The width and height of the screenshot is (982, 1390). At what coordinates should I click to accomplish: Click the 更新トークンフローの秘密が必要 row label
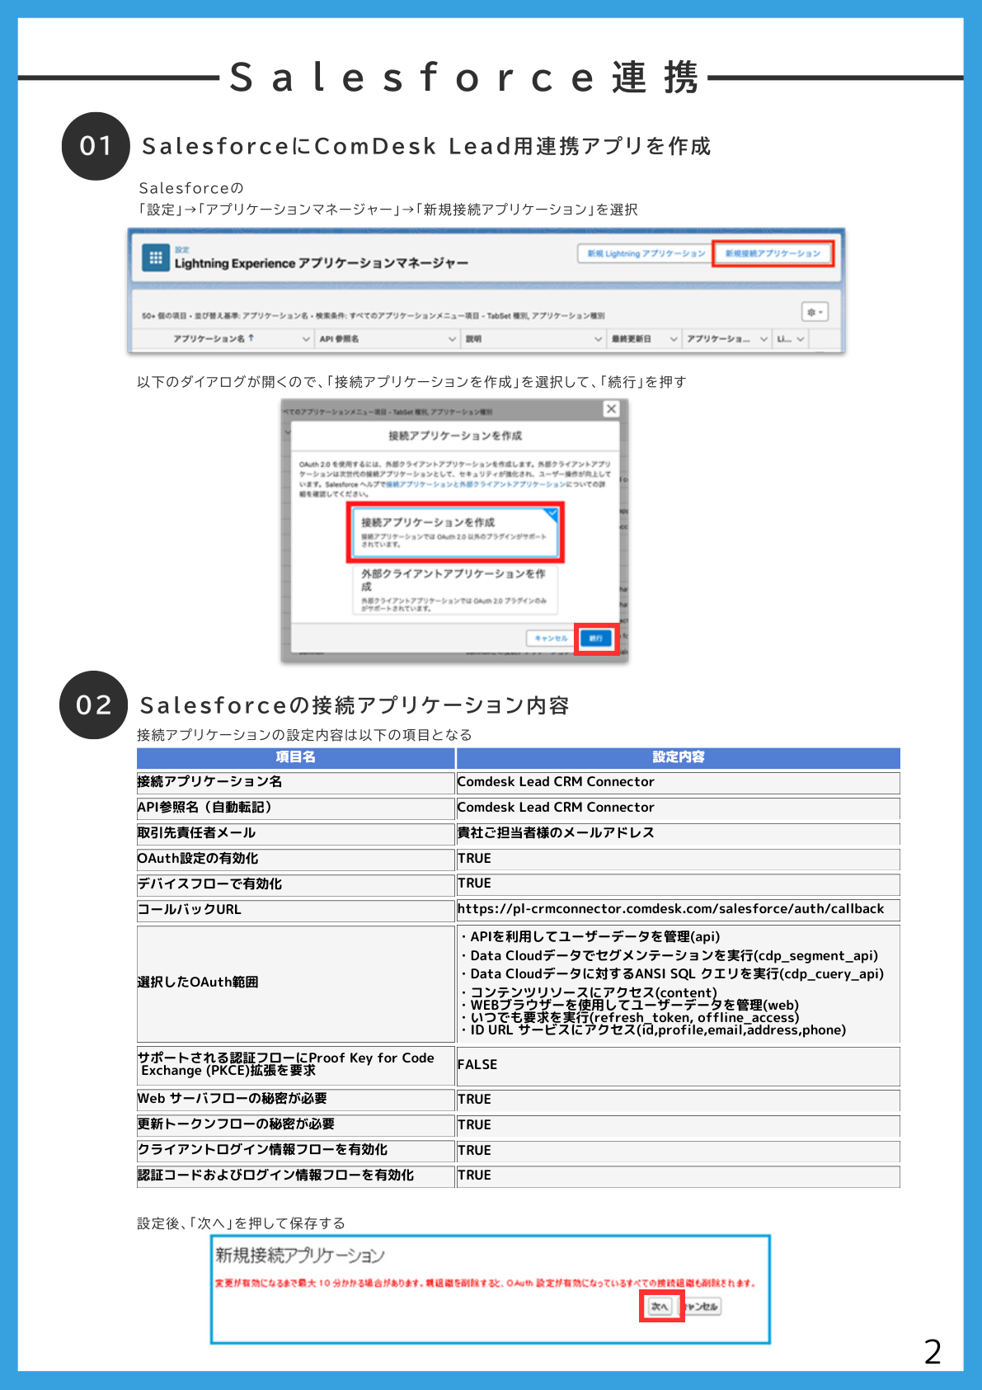(236, 1124)
